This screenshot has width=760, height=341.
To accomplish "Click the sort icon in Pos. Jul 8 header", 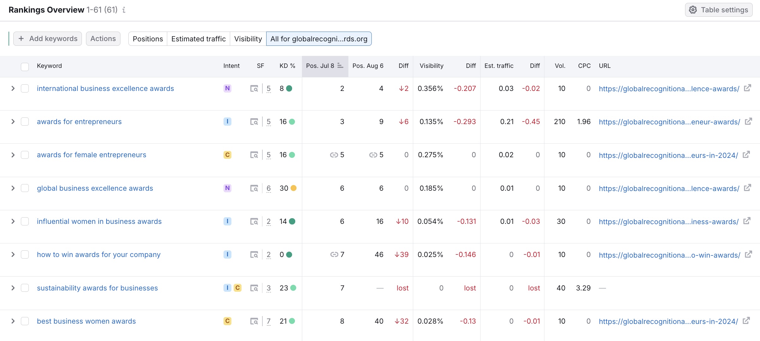I will (340, 66).
